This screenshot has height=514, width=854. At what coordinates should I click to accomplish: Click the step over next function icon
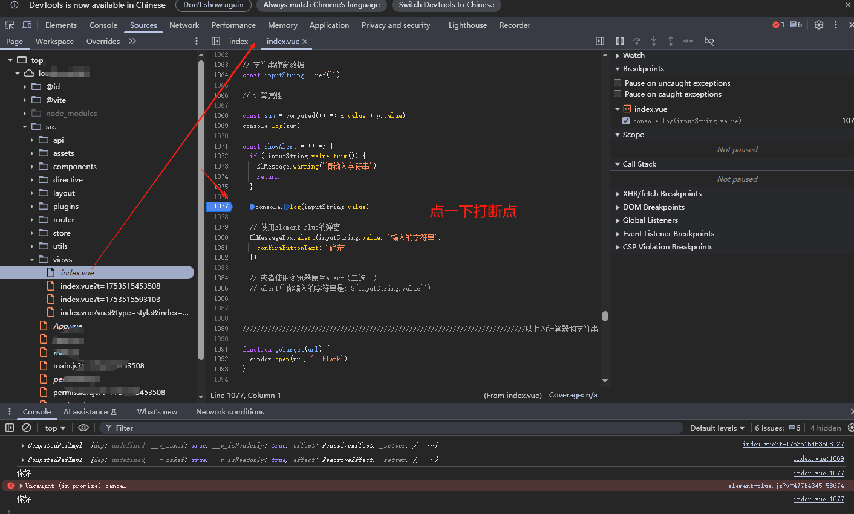pos(637,41)
